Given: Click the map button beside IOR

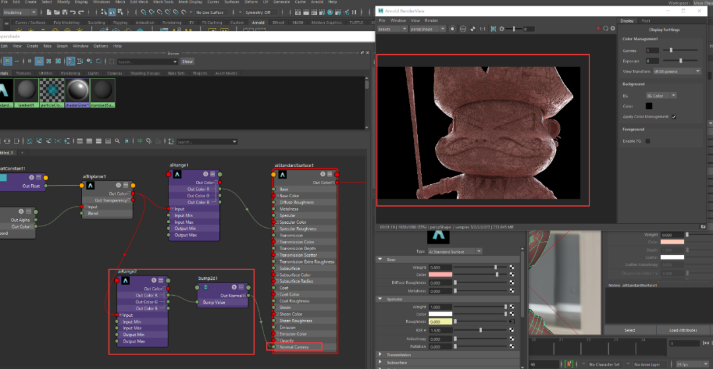Looking at the screenshot, I should [512, 330].
